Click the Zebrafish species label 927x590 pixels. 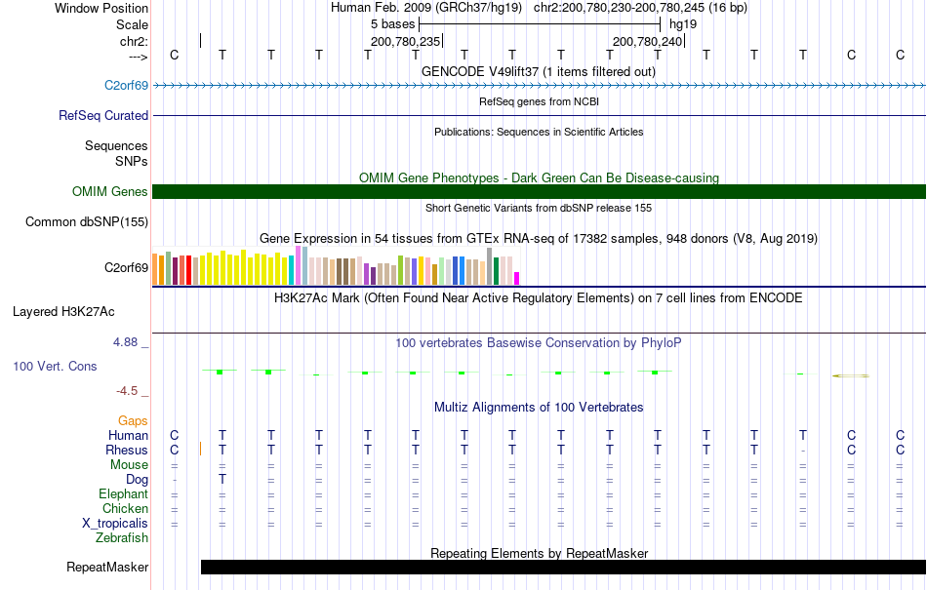click(x=122, y=538)
